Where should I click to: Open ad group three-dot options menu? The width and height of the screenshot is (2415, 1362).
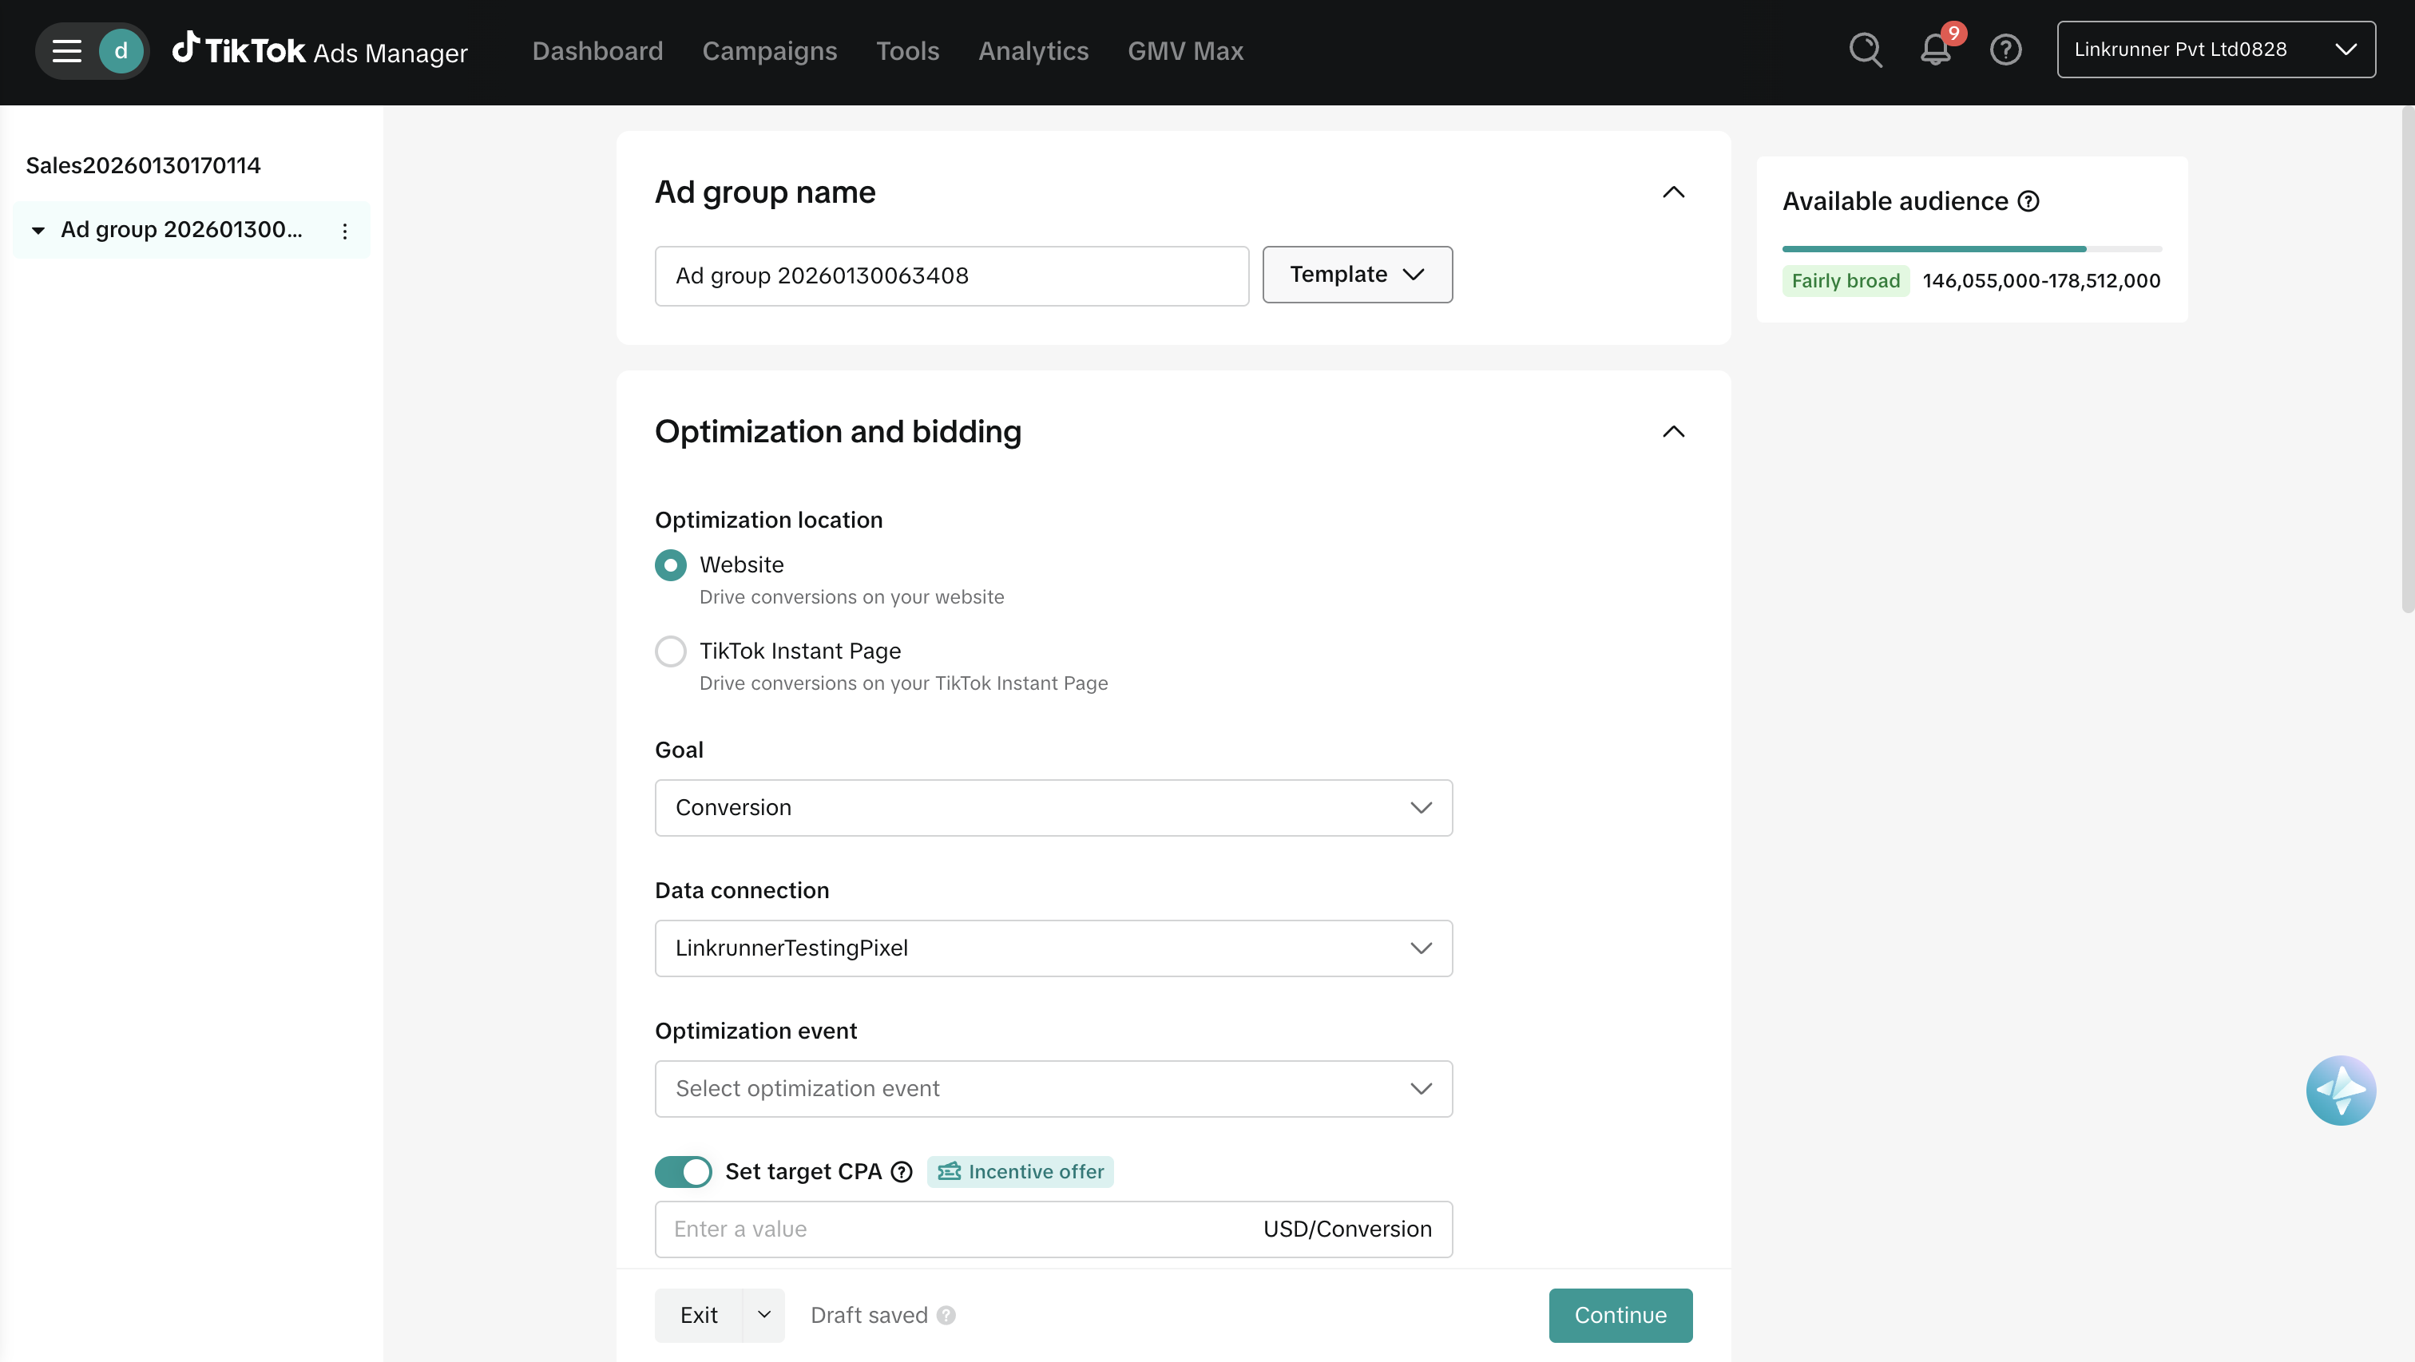[345, 231]
